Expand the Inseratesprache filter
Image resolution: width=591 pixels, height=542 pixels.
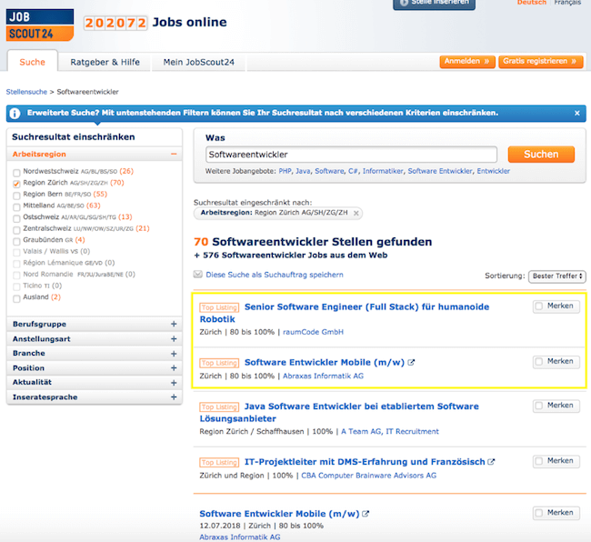click(95, 396)
